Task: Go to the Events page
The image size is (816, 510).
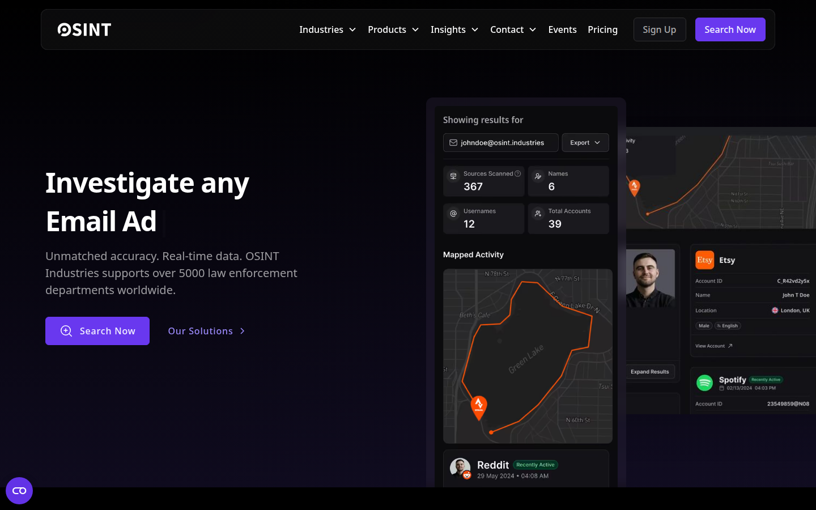Action: (562, 29)
